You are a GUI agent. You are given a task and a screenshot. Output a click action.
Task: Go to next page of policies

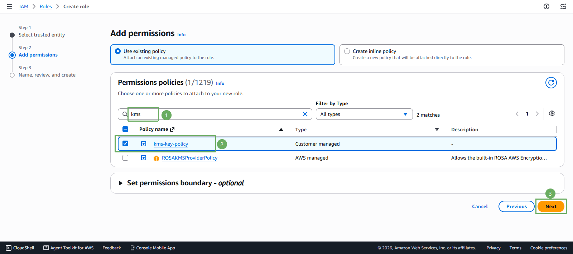(x=537, y=114)
